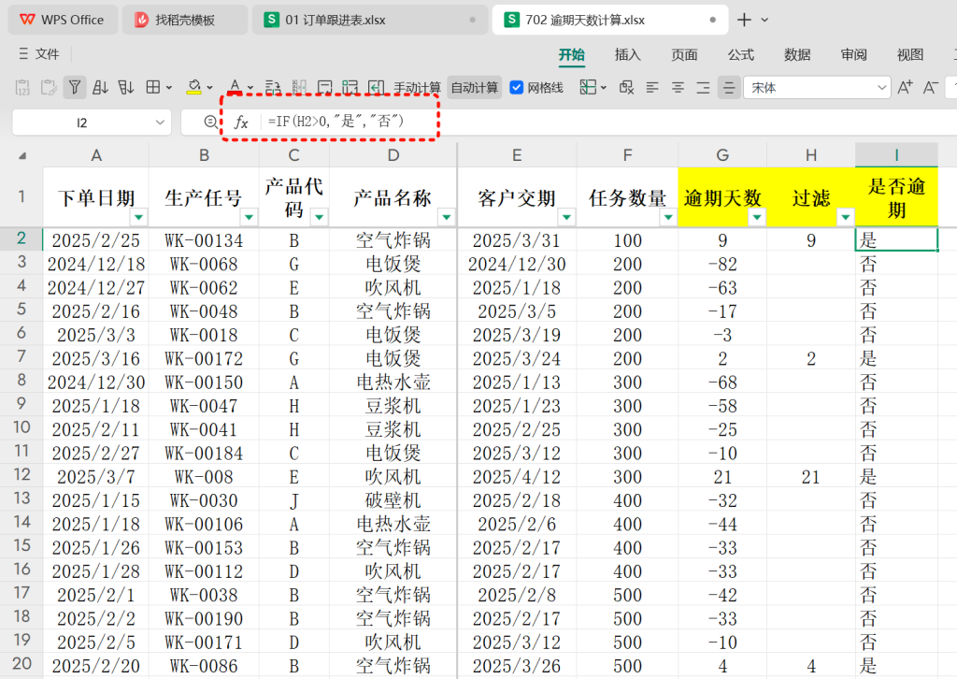This screenshot has height=679, width=957.
Task: Click the green left arrow panel icon
Action: [x=377, y=87]
